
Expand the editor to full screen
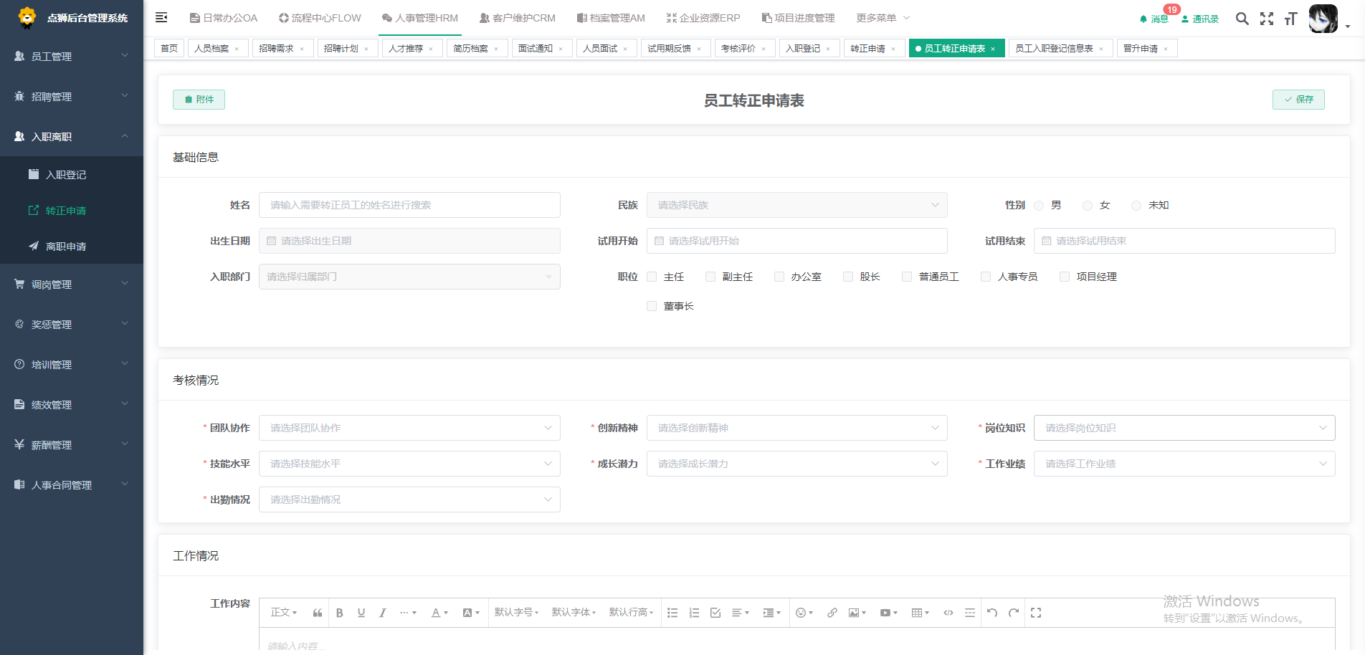pyautogui.click(x=1036, y=613)
